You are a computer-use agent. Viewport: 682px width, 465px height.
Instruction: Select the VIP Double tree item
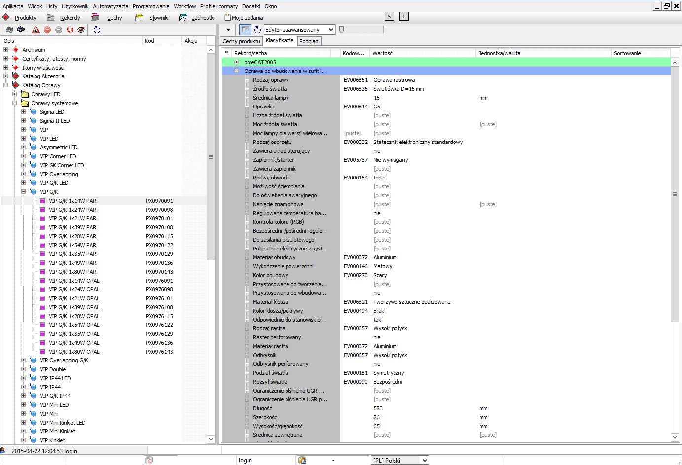pos(53,369)
